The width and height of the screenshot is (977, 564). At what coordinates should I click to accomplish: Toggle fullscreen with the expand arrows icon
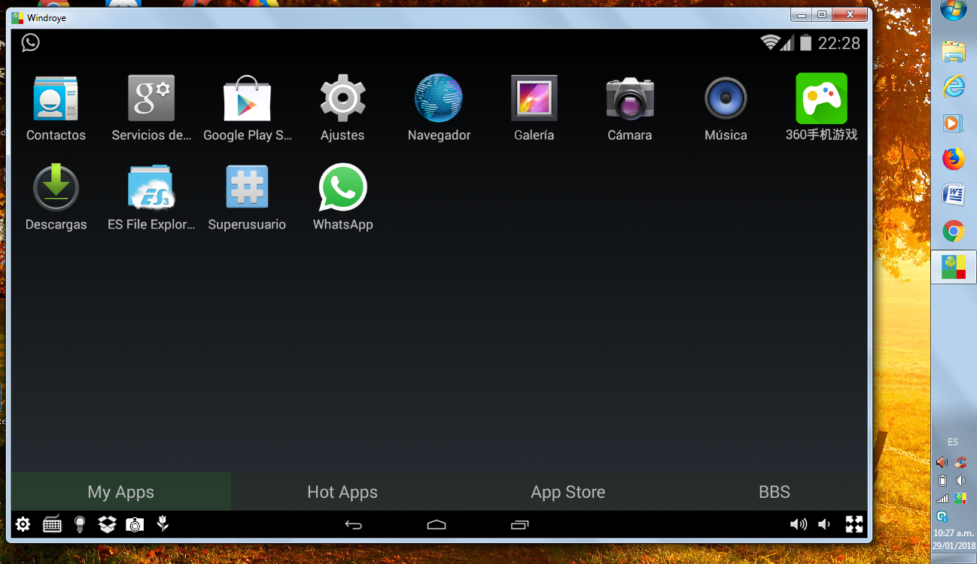pos(854,524)
